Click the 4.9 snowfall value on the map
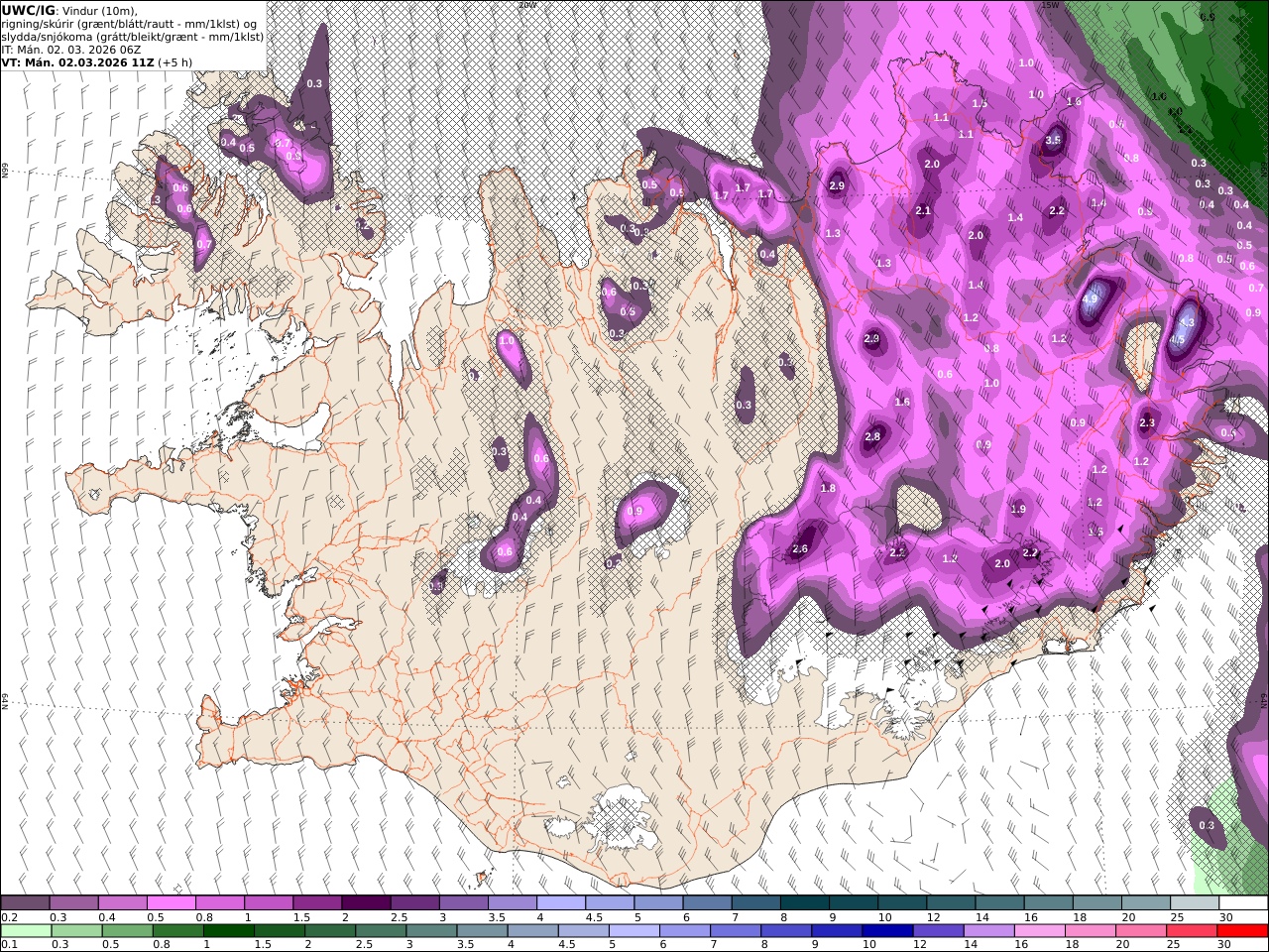Screen dimensions: 1269x952 [x=1092, y=297]
